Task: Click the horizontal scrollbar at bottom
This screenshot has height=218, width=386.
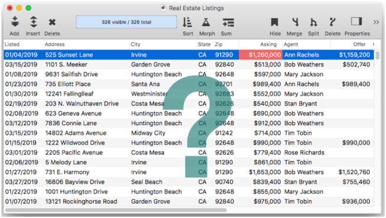Action: point(116,210)
